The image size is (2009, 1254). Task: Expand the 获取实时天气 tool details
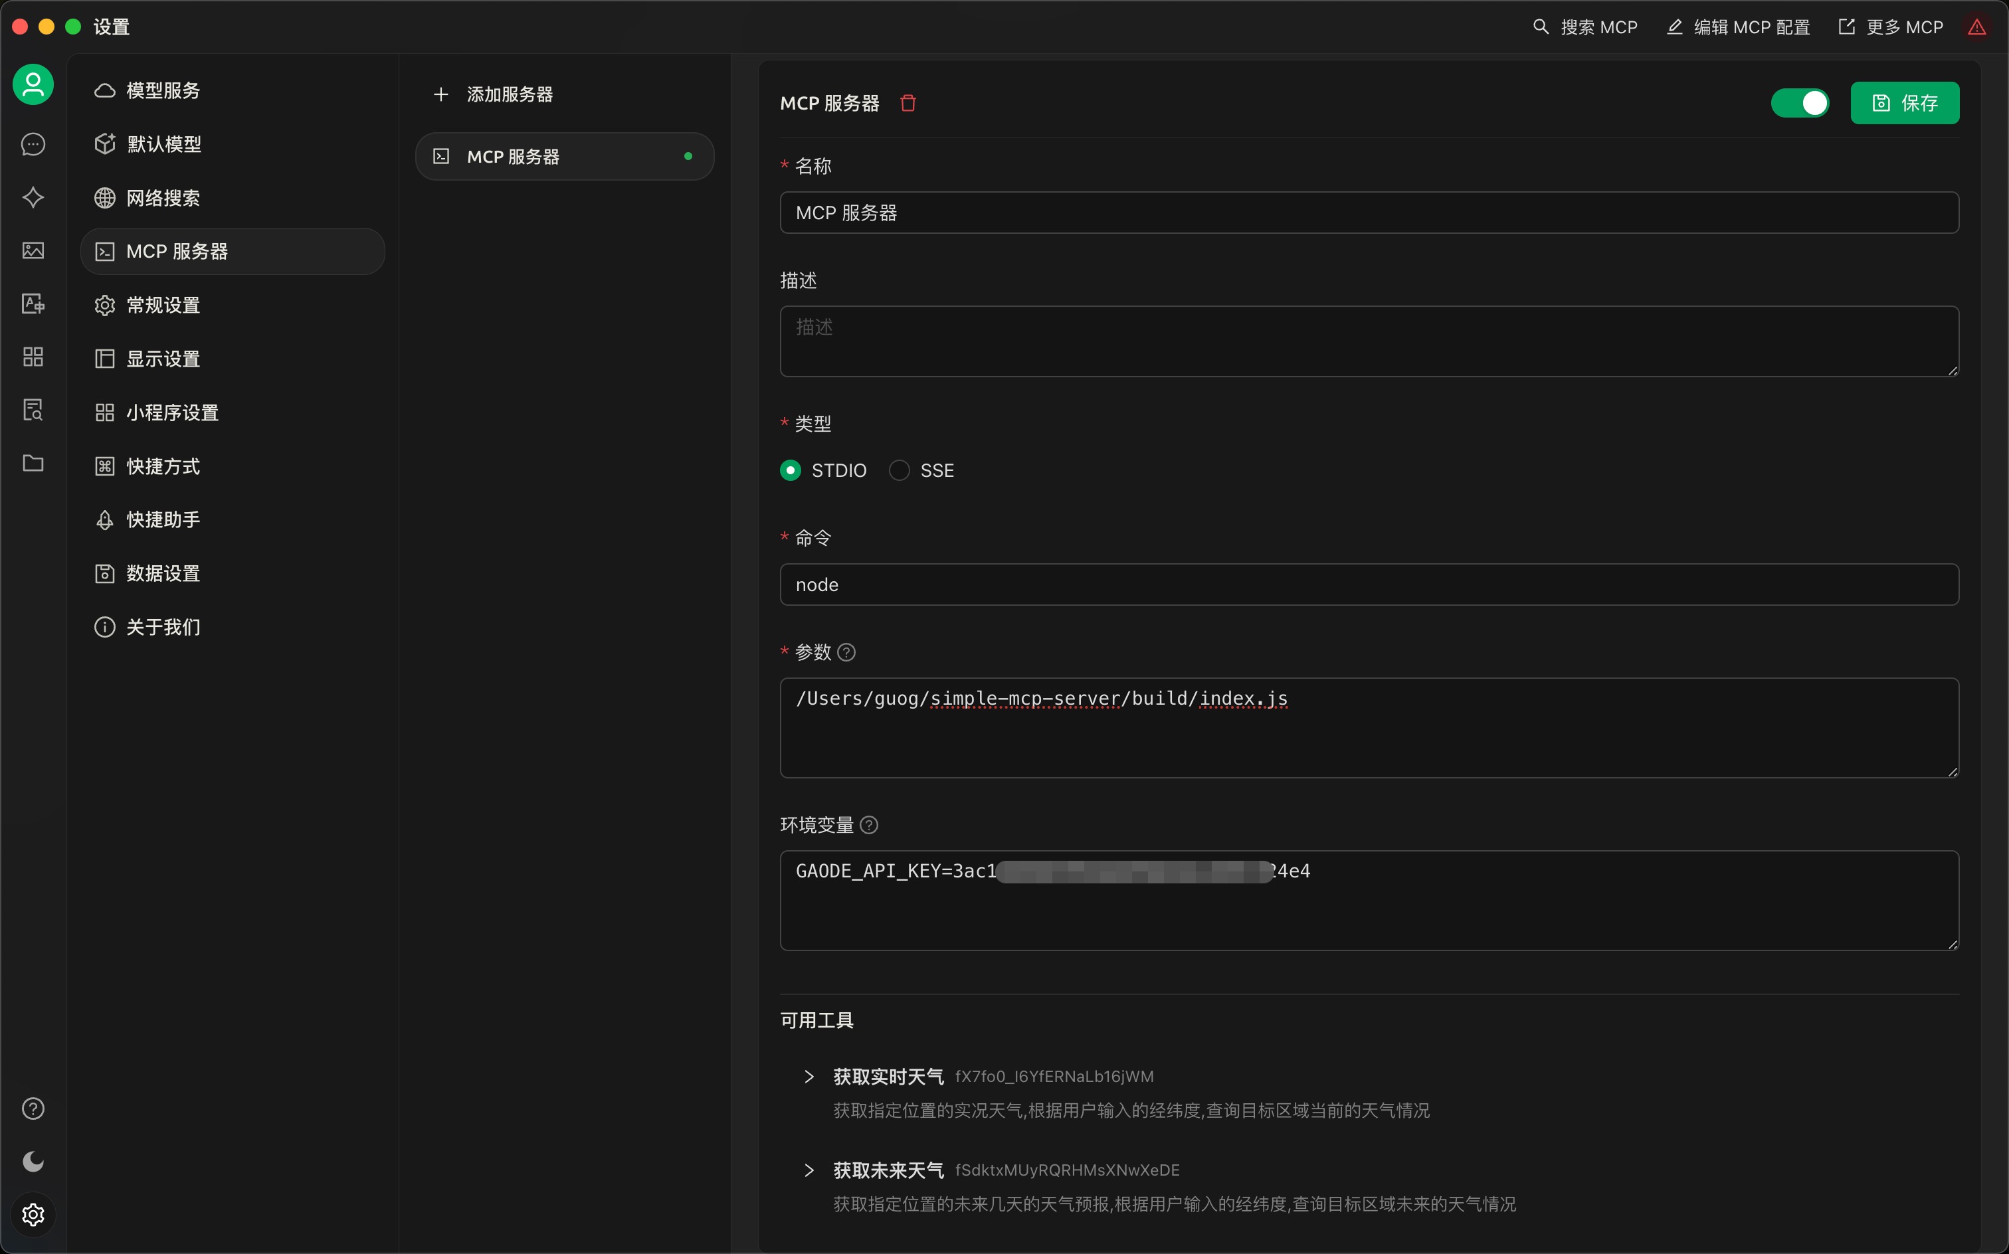tap(810, 1076)
